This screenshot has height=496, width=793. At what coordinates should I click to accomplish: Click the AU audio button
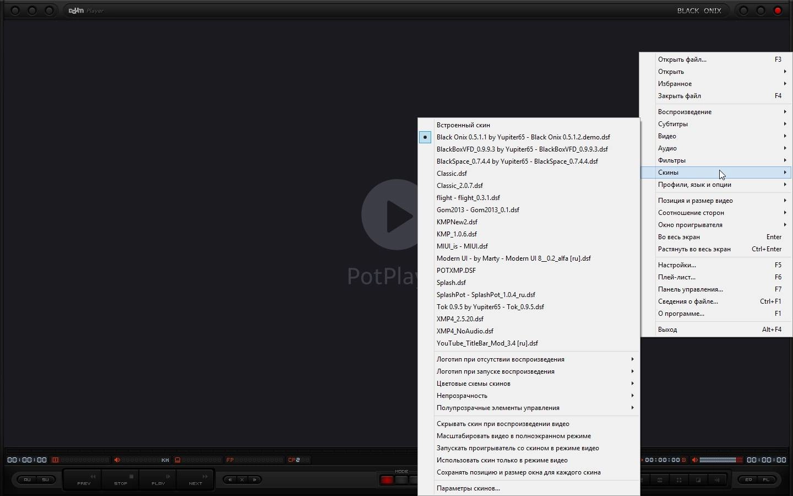(x=27, y=479)
